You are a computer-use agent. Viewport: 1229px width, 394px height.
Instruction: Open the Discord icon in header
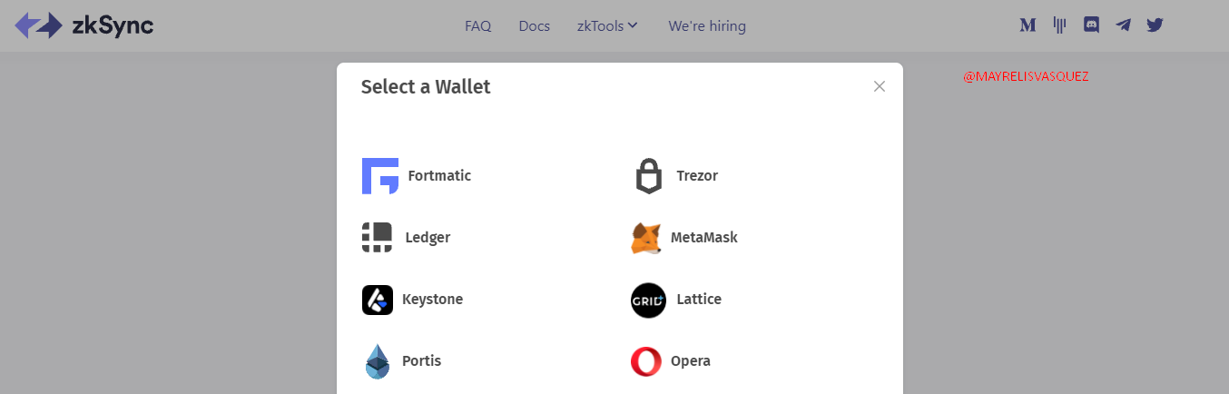click(1092, 25)
